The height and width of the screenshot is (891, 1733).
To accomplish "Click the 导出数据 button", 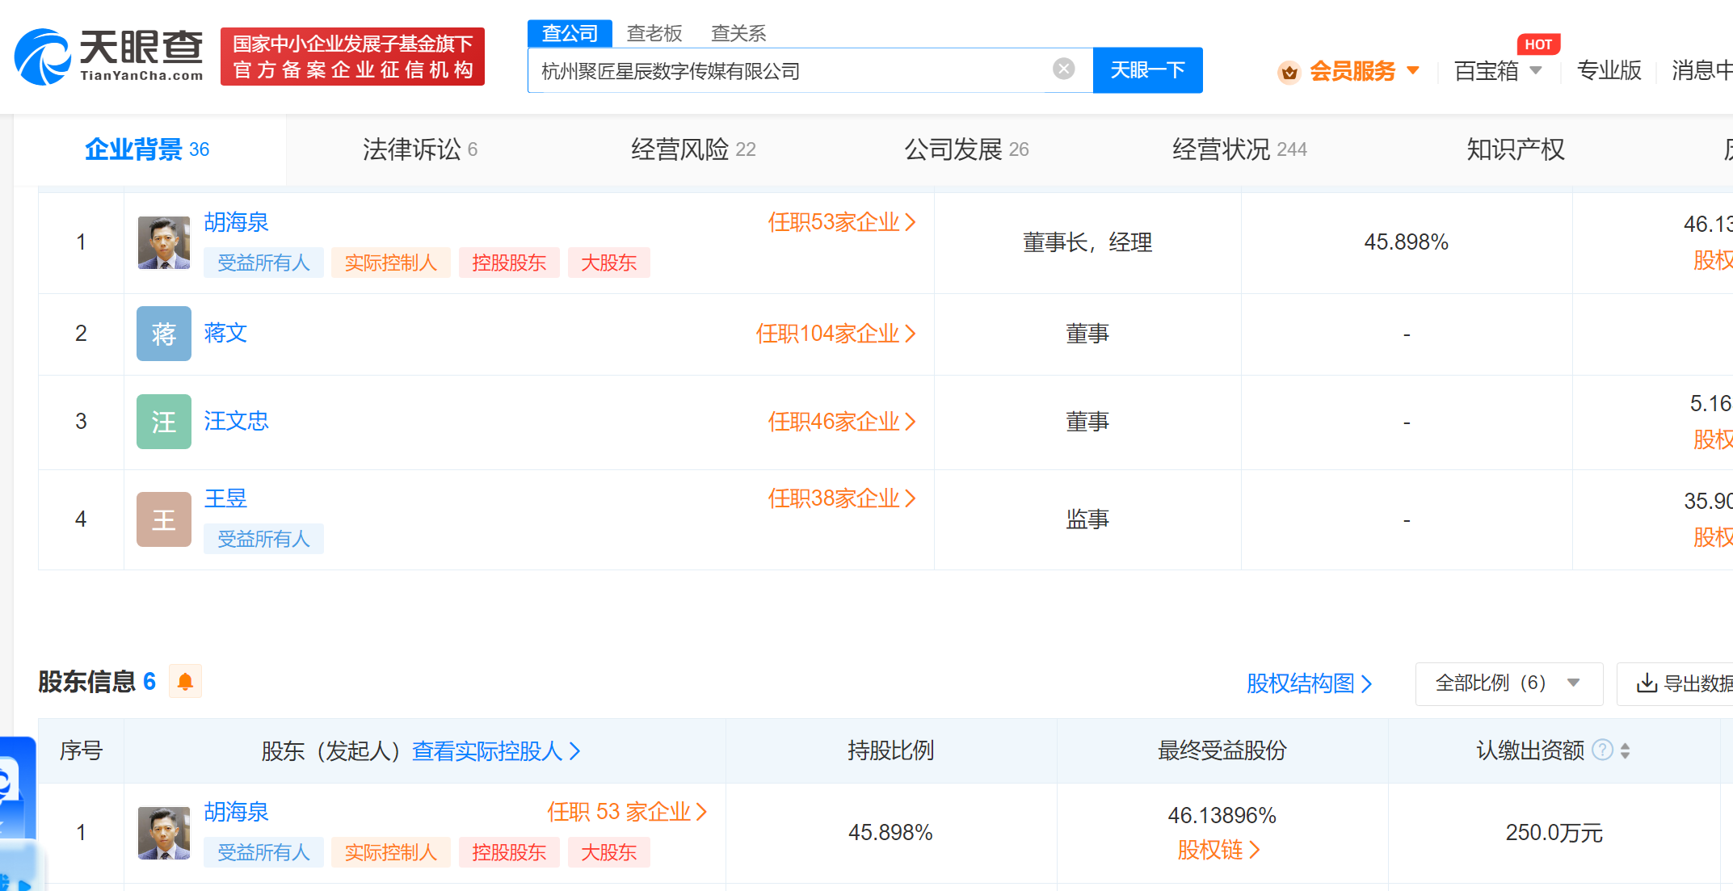I will coord(1675,683).
